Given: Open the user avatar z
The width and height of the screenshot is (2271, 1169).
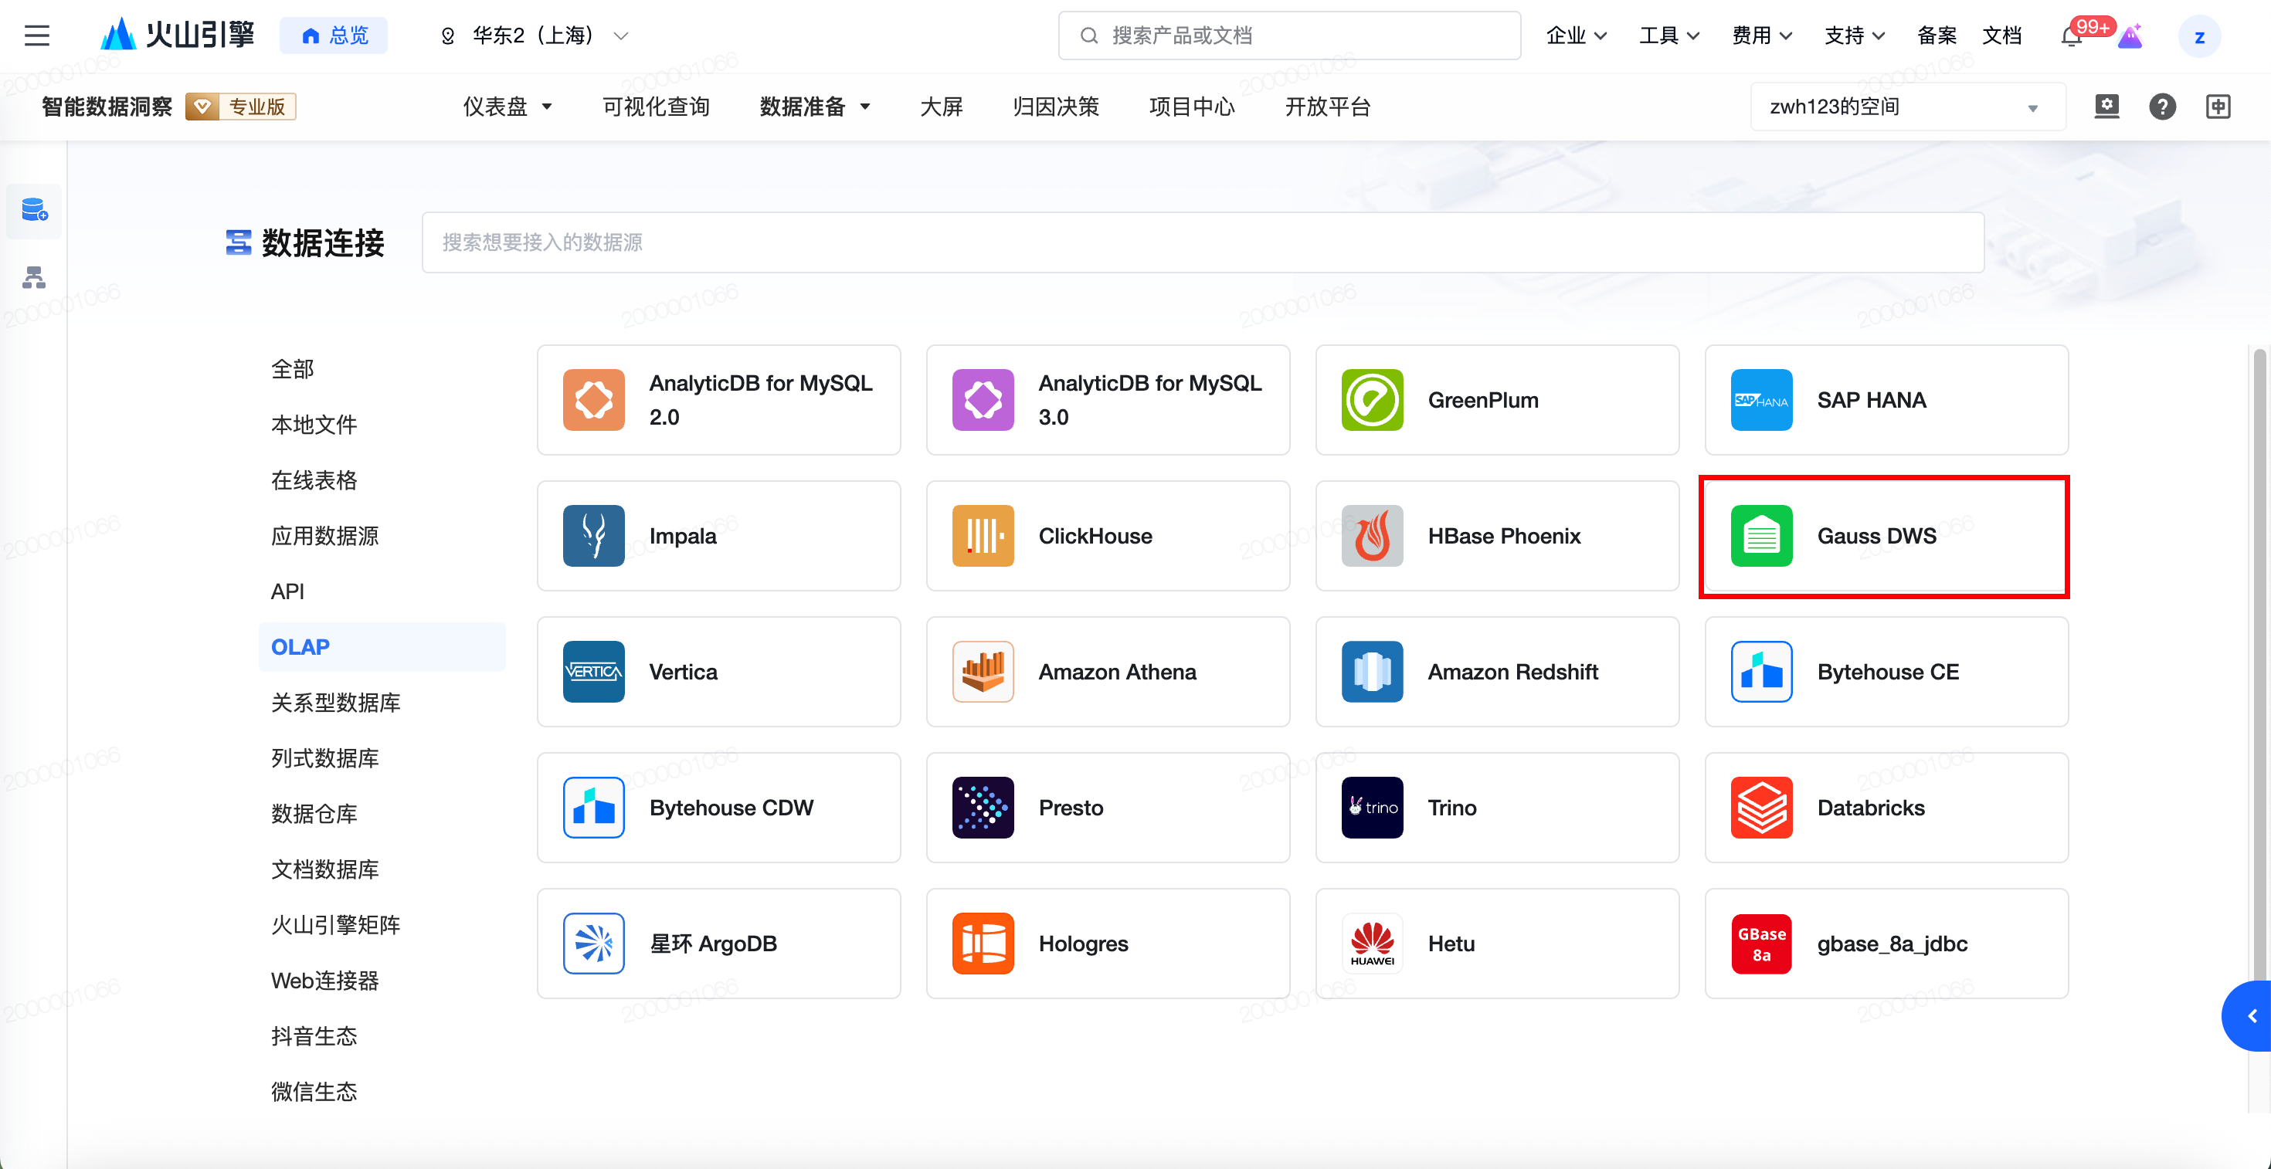Looking at the screenshot, I should (2198, 36).
